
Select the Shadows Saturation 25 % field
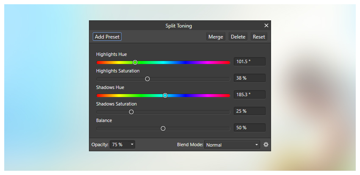point(249,111)
